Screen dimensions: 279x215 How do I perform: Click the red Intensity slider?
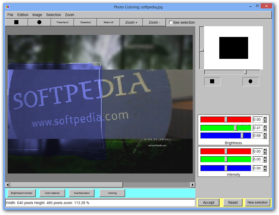[x=226, y=151]
